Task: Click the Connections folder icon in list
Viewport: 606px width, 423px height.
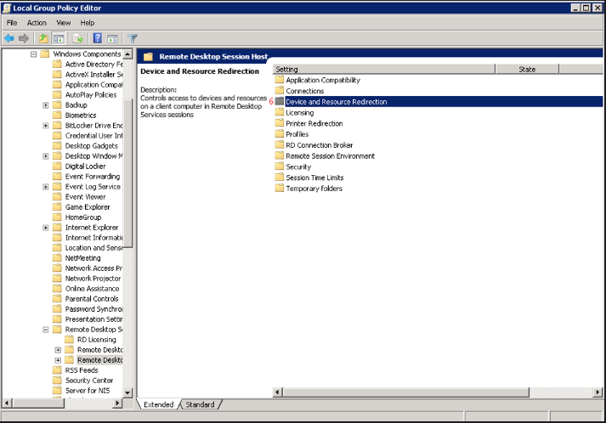Action: 280,91
